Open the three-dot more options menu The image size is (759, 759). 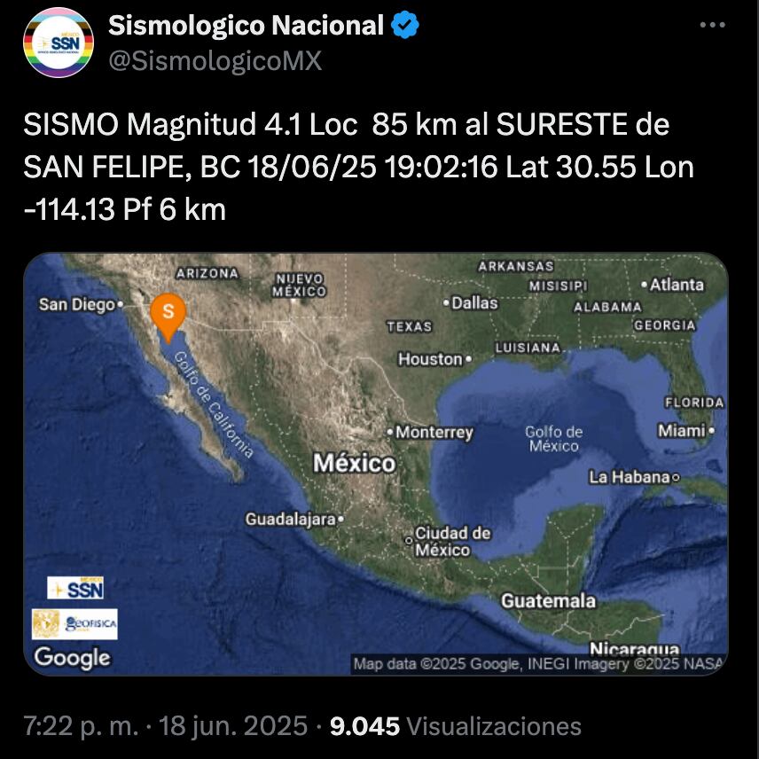712,26
